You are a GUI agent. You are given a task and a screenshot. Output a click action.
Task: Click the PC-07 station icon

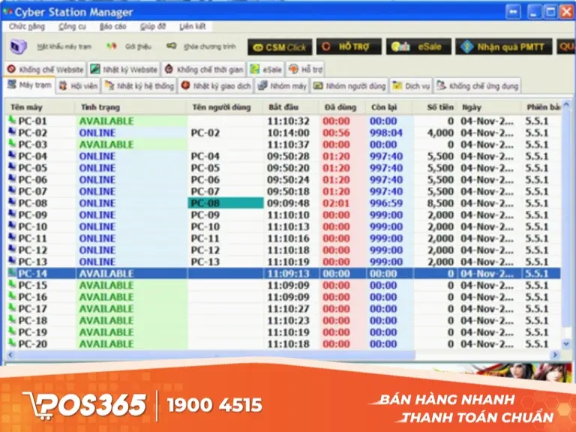pyautogui.click(x=12, y=190)
